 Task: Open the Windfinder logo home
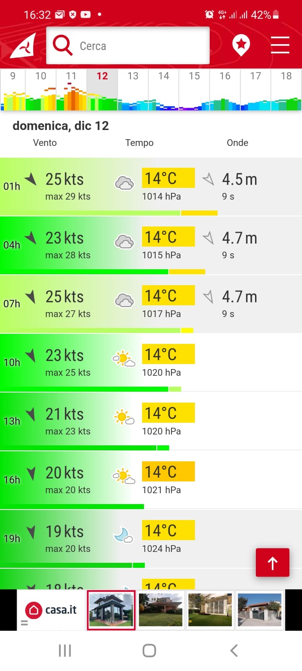point(23,46)
